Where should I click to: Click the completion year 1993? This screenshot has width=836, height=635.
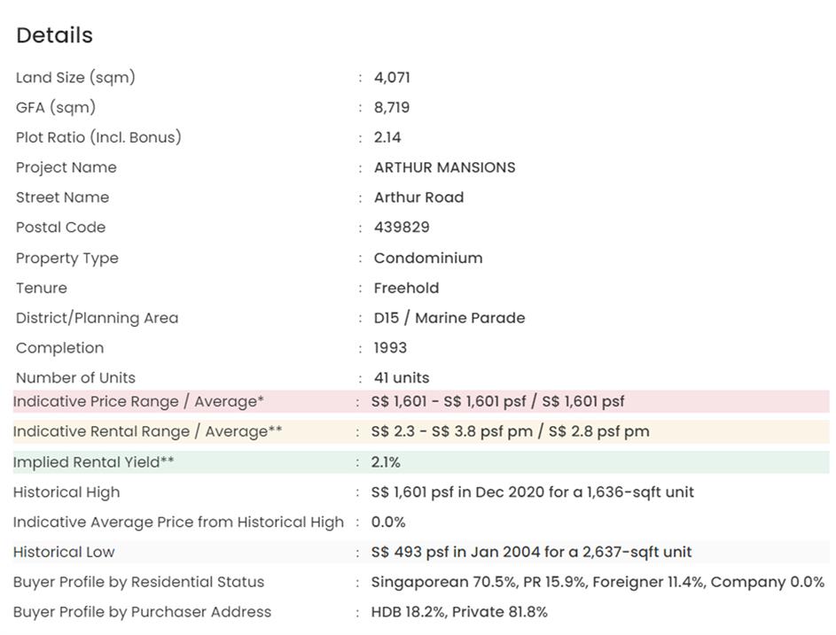point(390,348)
